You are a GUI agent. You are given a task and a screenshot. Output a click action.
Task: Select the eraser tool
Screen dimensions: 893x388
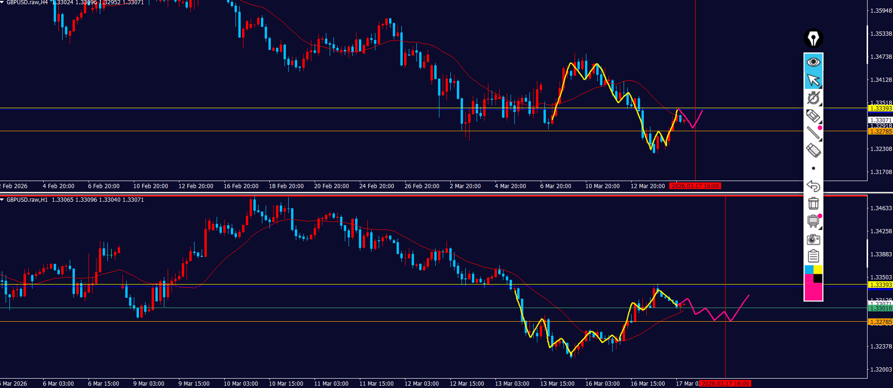point(813,150)
